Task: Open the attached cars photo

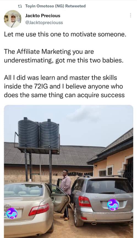Action: (x=68, y=171)
